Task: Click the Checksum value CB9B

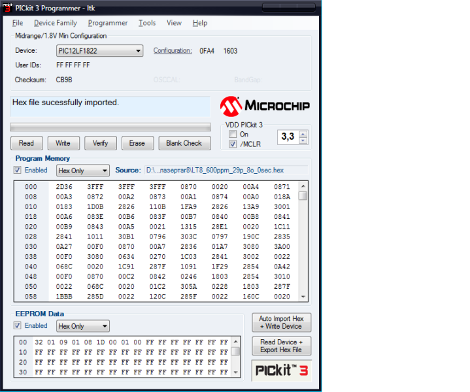Action: (64, 80)
